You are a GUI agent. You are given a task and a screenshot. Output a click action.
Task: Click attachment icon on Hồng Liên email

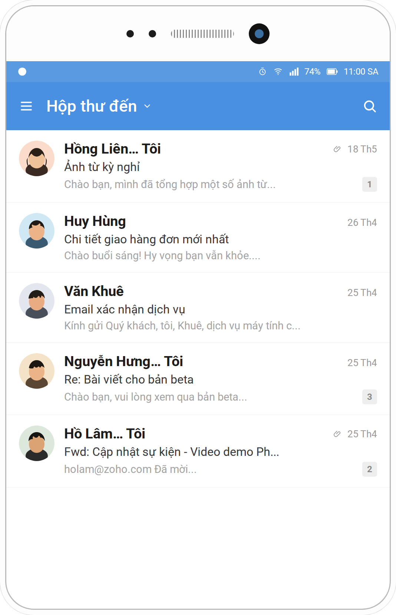point(337,149)
